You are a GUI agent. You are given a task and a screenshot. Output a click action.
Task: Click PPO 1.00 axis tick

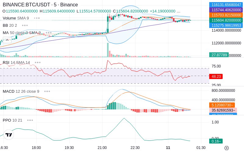tap(215, 122)
